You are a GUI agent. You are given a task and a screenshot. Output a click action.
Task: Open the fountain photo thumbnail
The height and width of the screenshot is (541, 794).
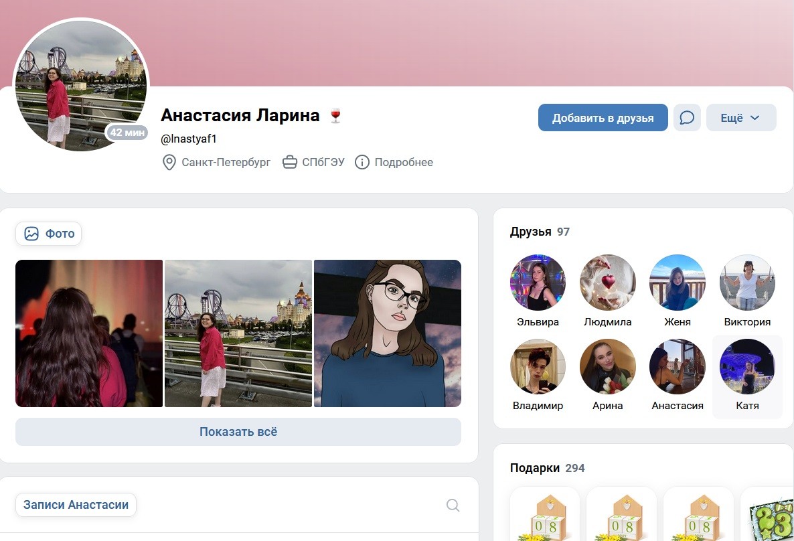[x=89, y=333]
